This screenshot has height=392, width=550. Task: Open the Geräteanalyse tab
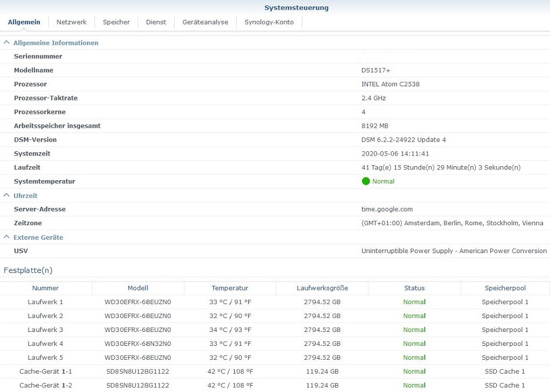[x=205, y=22]
